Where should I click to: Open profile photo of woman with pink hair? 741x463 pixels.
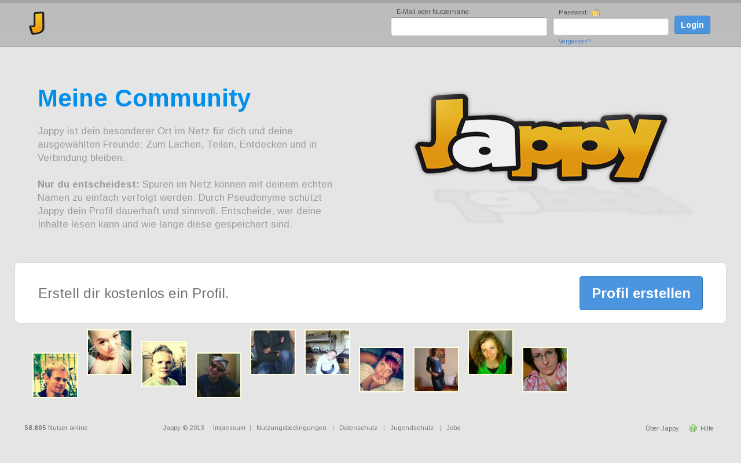pos(381,370)
